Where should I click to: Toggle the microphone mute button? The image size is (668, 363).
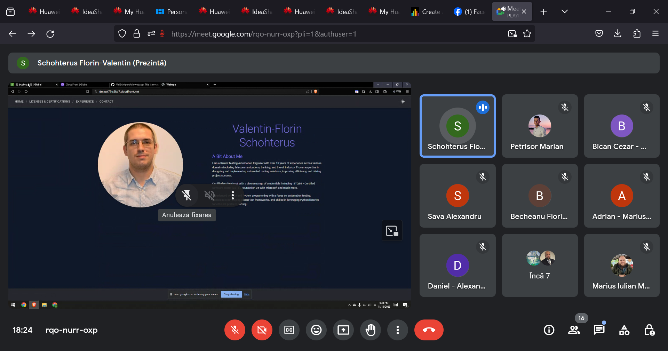click(x=235, y=330)
